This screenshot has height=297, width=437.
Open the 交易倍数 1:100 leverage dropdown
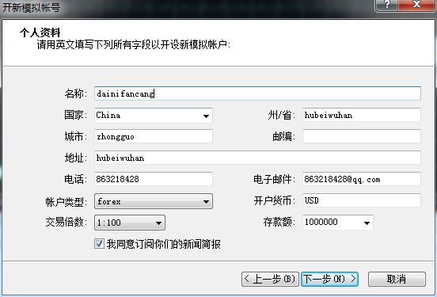(130, 223)
